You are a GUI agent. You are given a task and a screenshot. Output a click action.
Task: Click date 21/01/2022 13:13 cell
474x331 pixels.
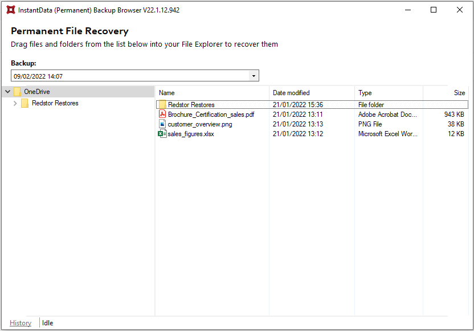[298, 124]
